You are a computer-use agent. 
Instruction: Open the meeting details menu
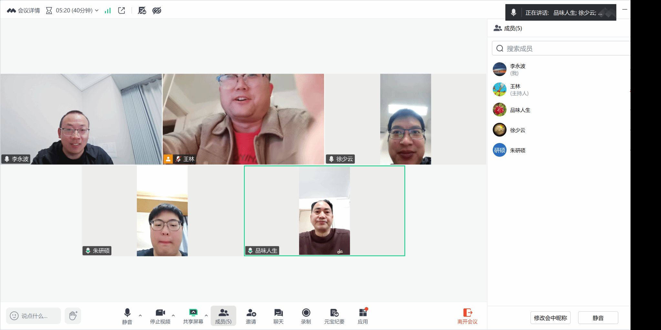24,11
